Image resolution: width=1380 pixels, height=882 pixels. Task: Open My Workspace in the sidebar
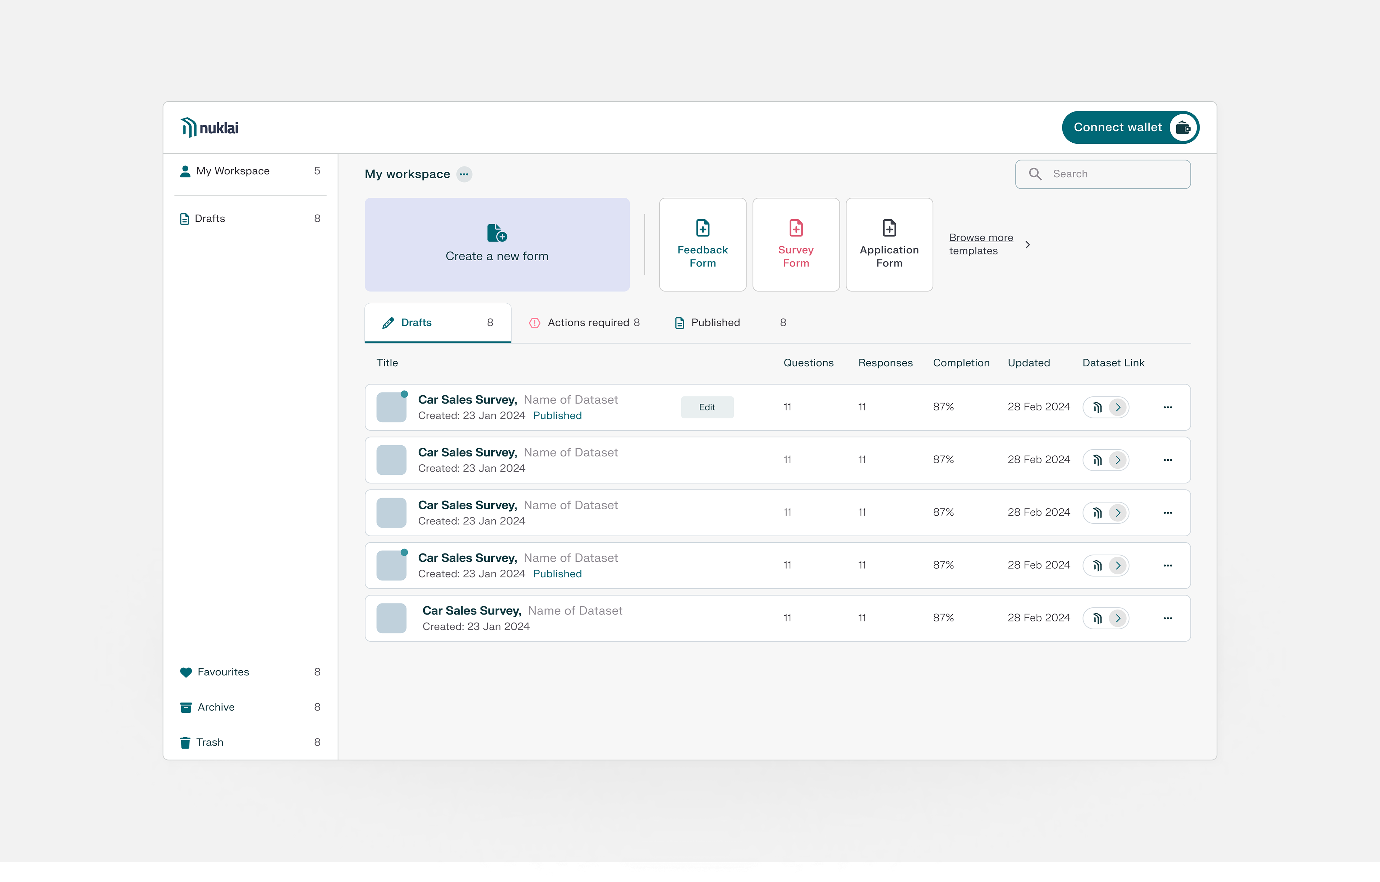pyautogui.click(x=250, y=171)
